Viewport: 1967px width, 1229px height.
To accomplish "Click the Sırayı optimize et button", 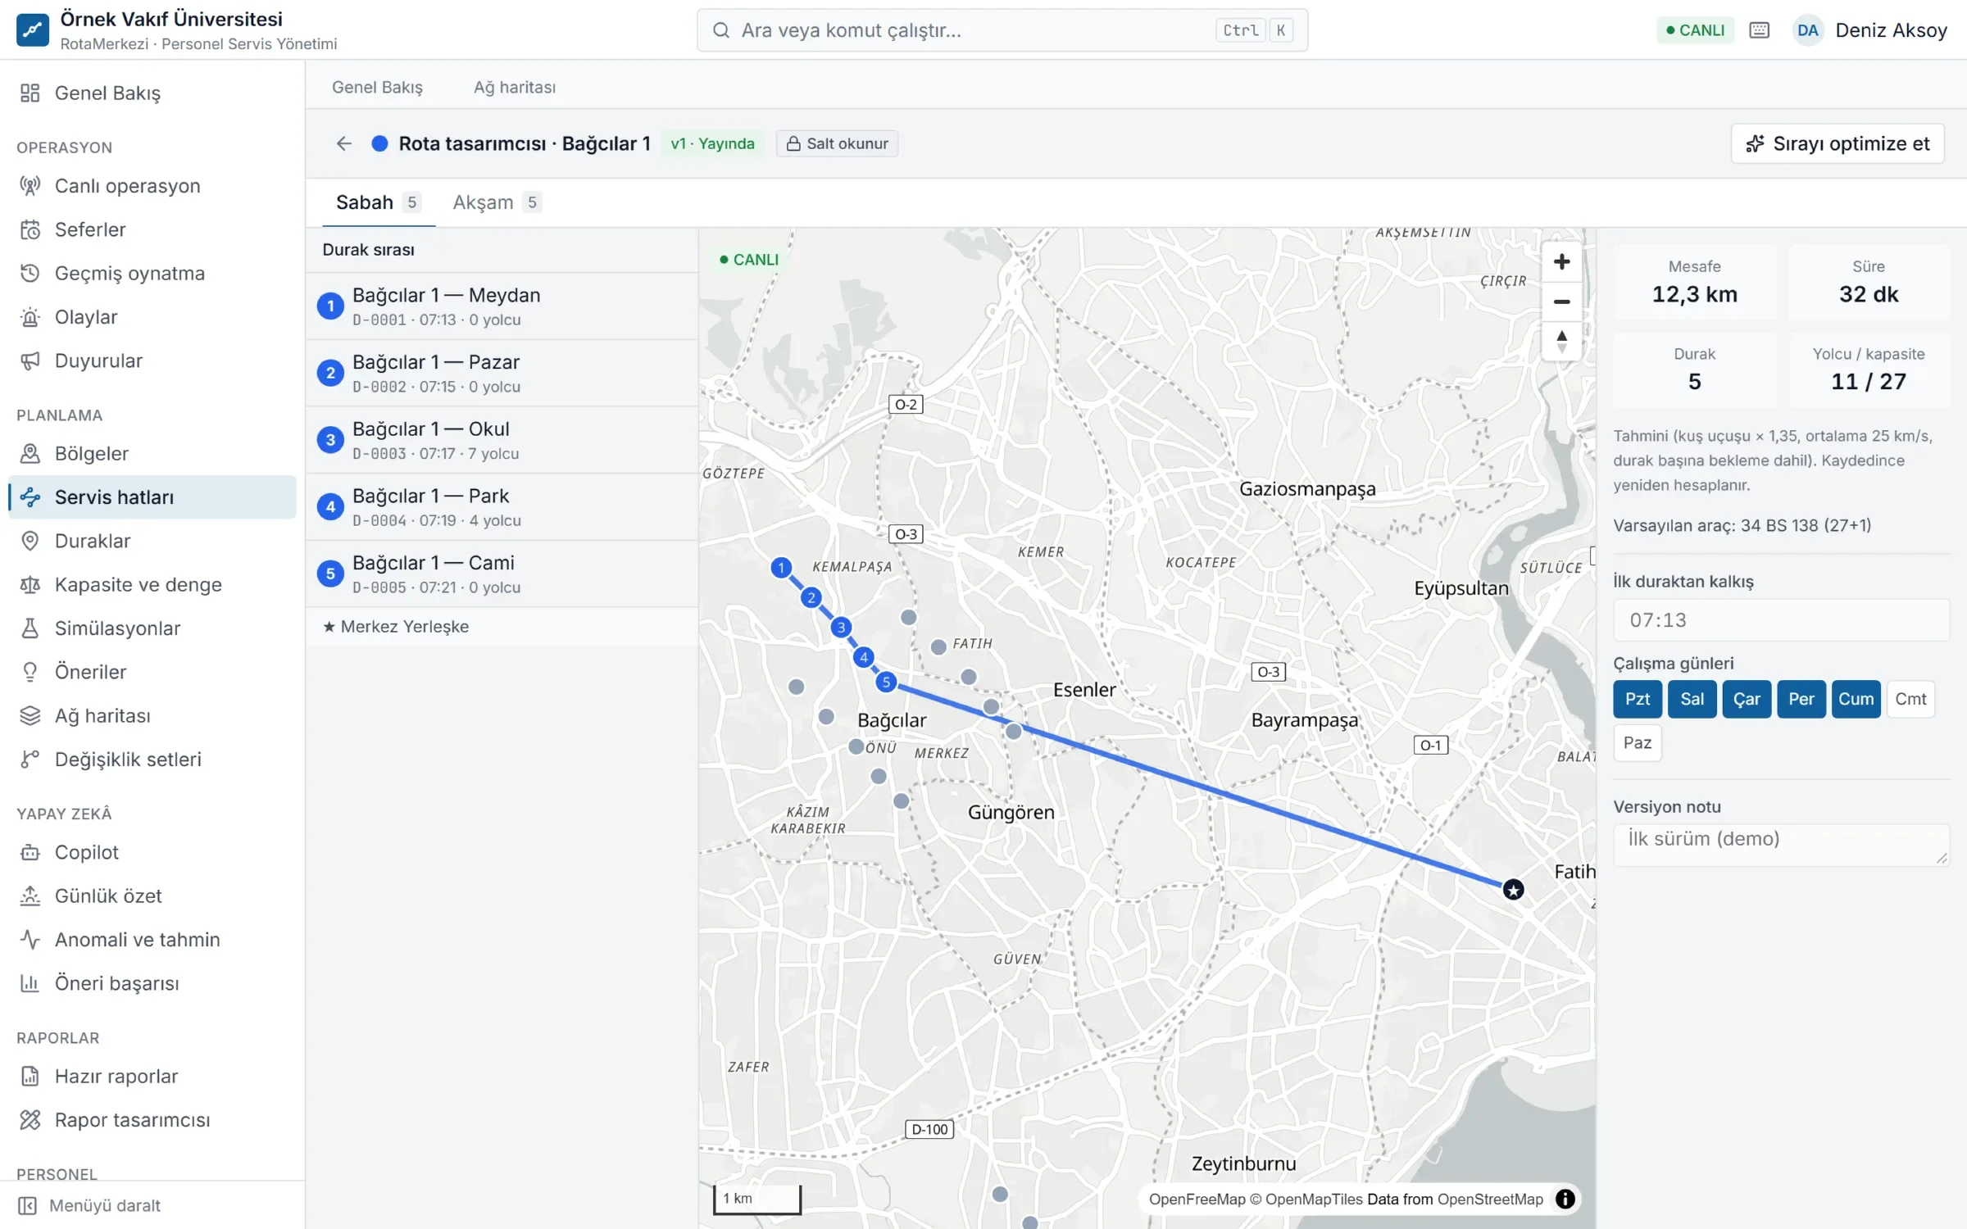I will (x=1837, y=143).
